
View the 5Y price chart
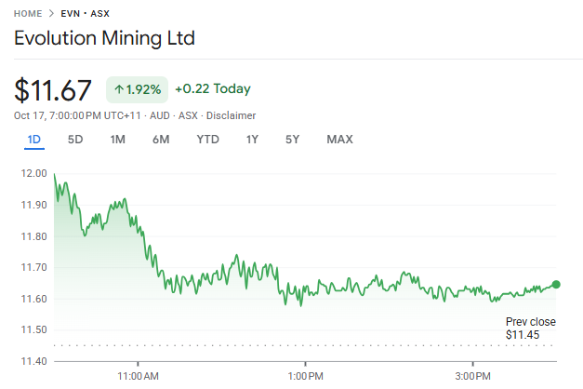[293, 140]
